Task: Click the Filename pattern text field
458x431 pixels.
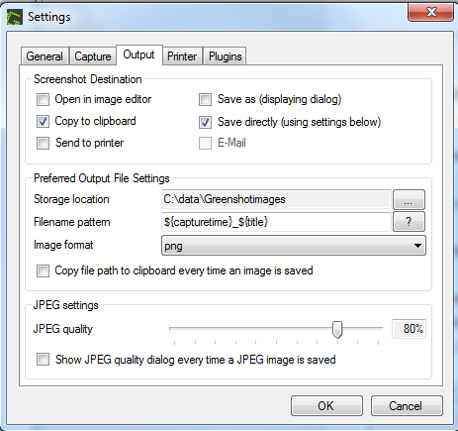Action: (276, 222)
